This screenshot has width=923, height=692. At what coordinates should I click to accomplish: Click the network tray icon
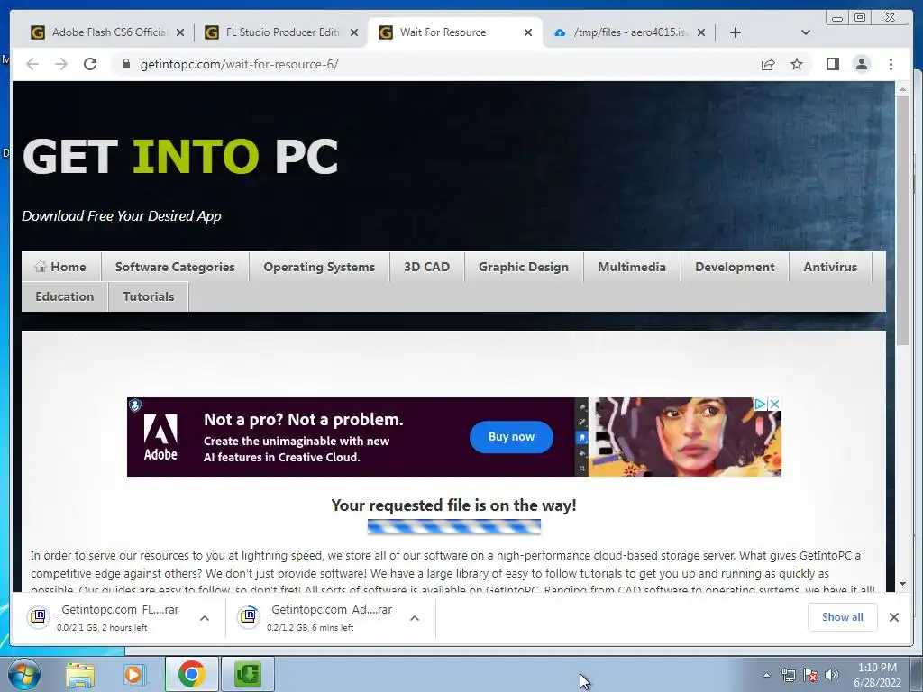(788, 675)
